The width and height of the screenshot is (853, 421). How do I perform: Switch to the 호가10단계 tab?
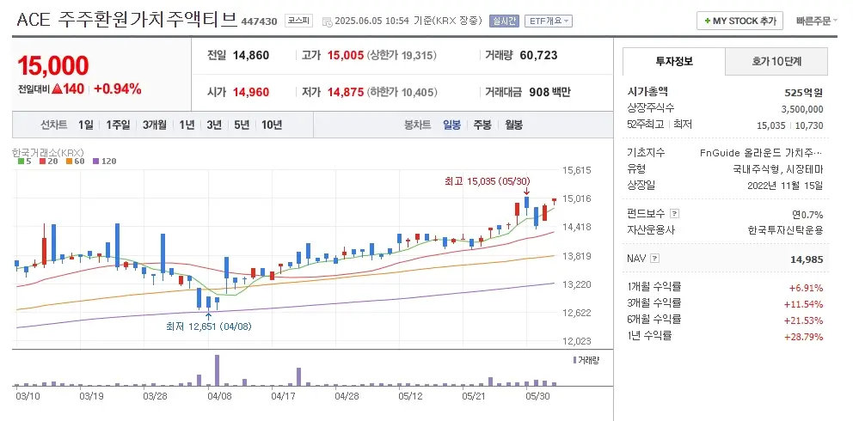pyautogui.click(x=776, y=62)
